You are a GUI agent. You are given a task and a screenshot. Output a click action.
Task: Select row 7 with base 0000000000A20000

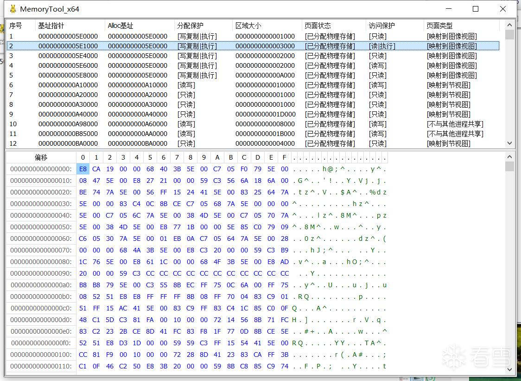(x=253, y=95)
